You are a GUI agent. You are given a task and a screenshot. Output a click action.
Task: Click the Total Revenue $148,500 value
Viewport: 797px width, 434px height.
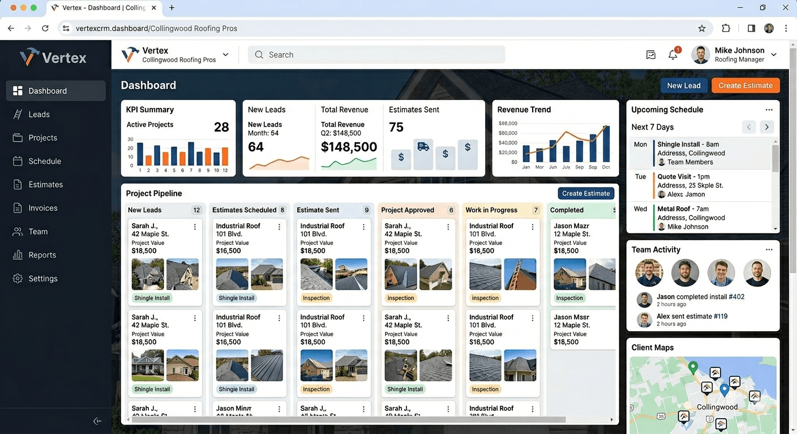click(349, 147)
